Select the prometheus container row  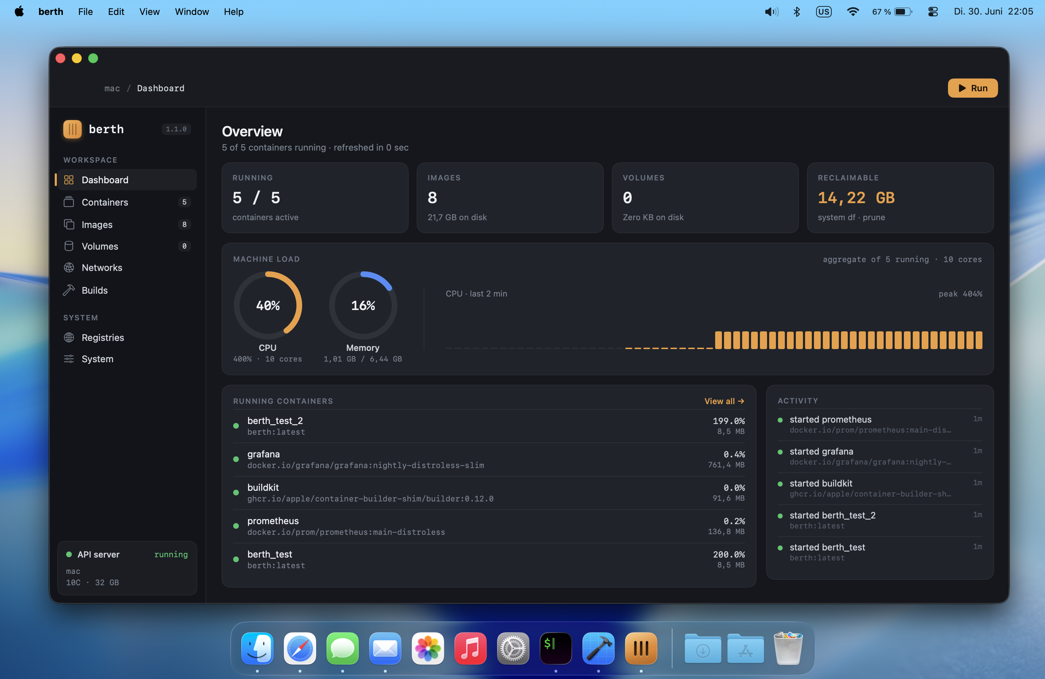tap(489, 526)
